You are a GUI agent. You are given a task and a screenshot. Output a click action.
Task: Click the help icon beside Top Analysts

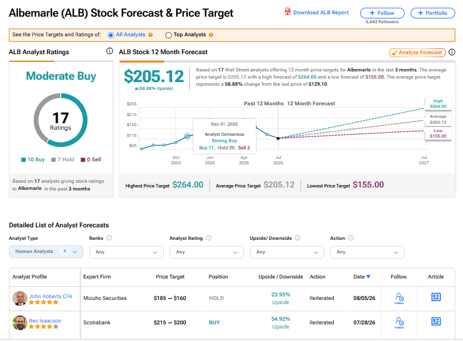(x=211, y=35)
